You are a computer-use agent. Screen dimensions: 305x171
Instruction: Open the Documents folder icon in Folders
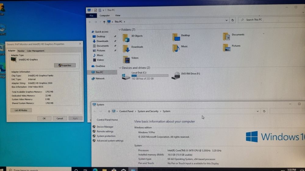coord(227,36)
